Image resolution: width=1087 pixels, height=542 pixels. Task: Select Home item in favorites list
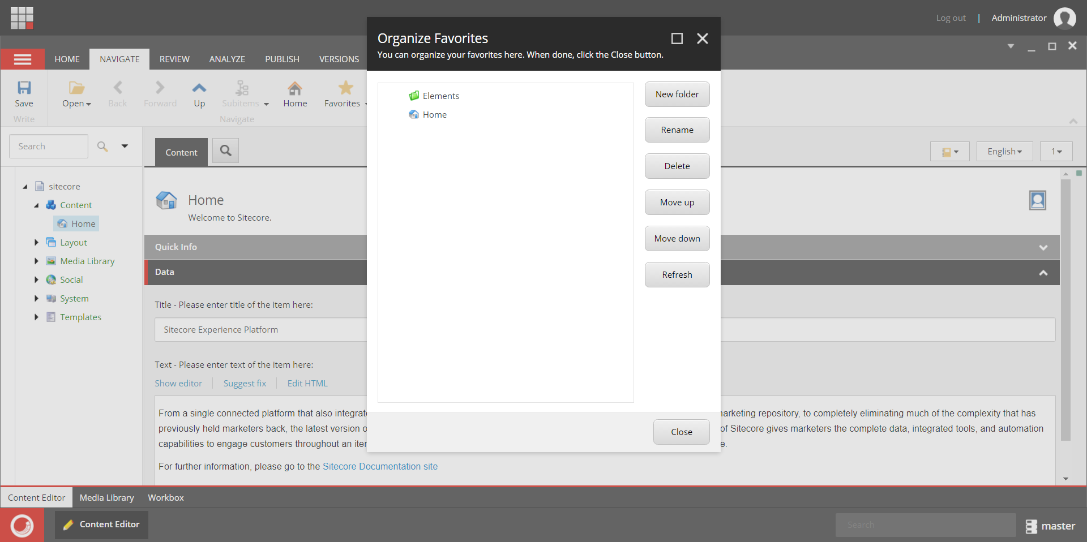click(428, 115)
